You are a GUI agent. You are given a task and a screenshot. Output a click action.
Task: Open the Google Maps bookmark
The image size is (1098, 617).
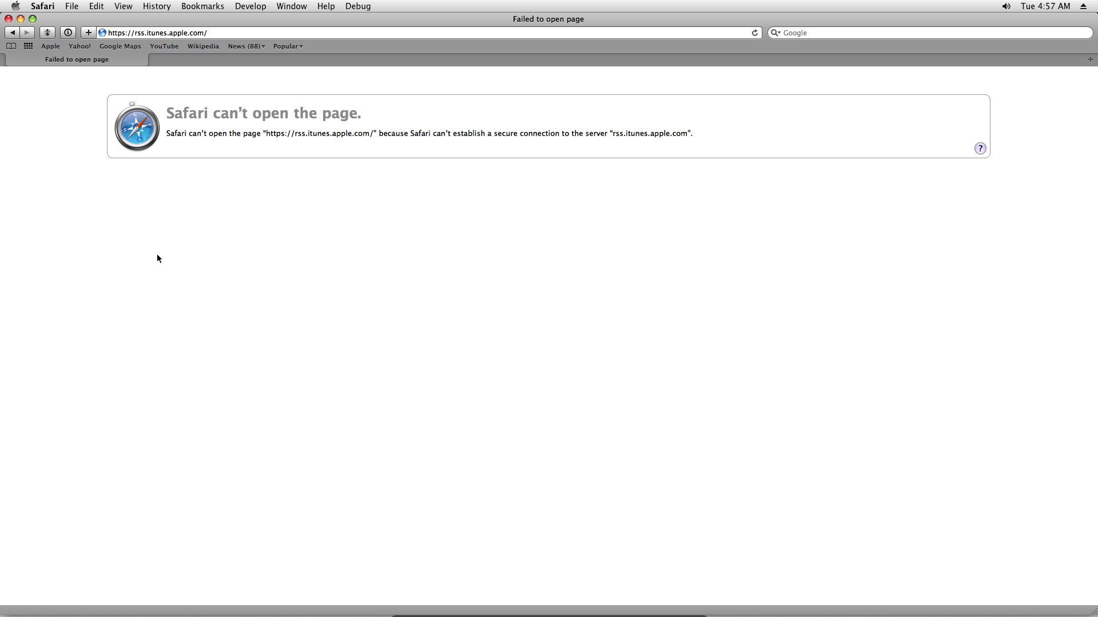[120, 46]
